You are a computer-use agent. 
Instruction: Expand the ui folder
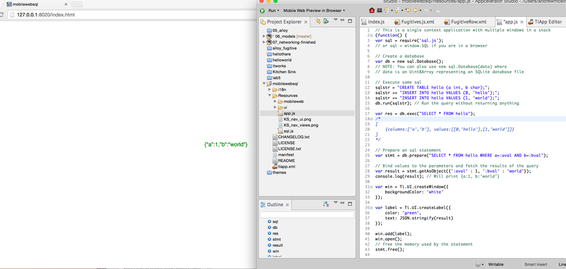click(x=275, y=107)
